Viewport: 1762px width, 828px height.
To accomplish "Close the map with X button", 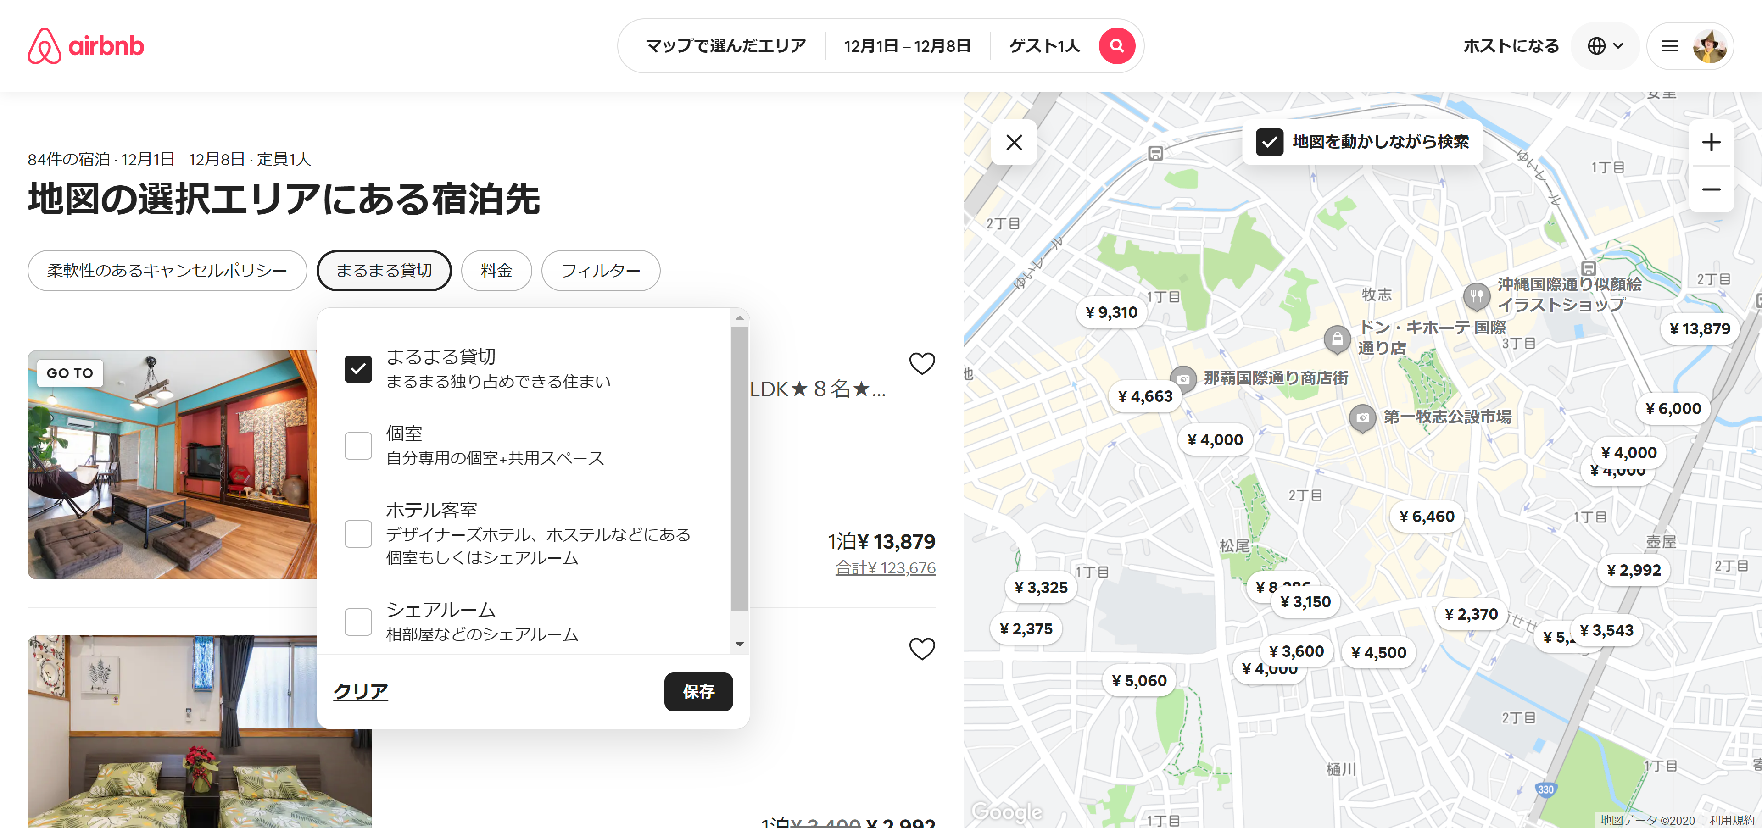I will (x=1014, y=142).
